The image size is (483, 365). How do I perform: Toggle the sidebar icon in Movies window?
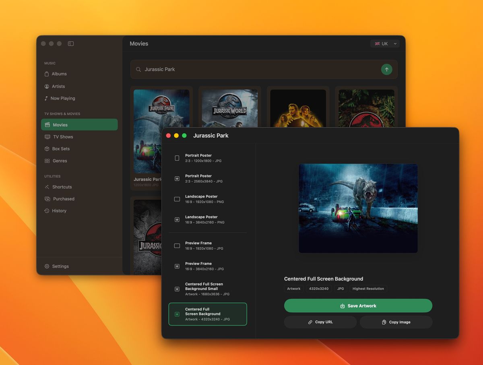(71, 43)
